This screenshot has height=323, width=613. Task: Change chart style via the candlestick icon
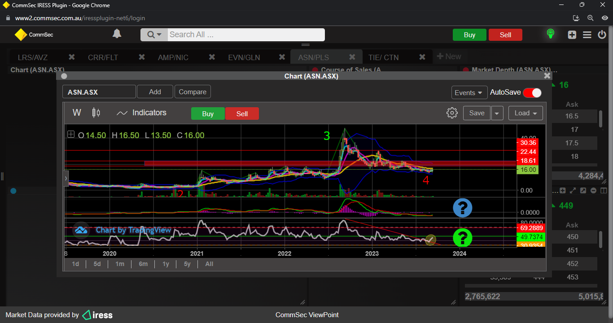coord(96,113)
